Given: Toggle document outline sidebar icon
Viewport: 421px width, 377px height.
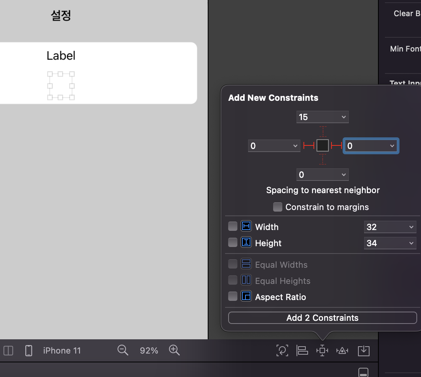Looking at the screenshot, I should 8,350.
